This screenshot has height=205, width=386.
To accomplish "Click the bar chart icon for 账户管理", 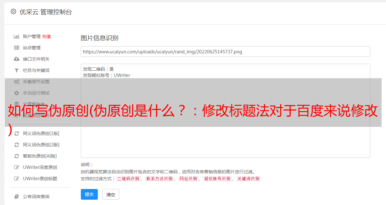I will click(x=17, y=36).
